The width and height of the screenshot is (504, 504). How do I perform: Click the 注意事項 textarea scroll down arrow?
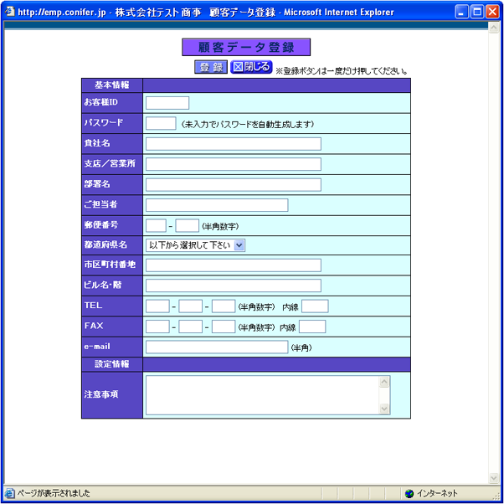[x=384, y=409]
